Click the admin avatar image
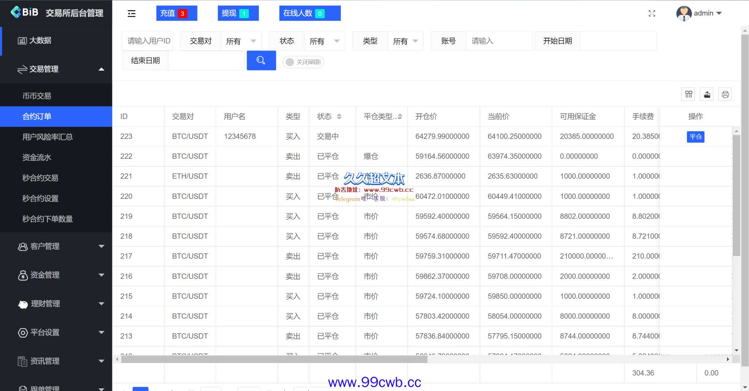 point(684,14)
